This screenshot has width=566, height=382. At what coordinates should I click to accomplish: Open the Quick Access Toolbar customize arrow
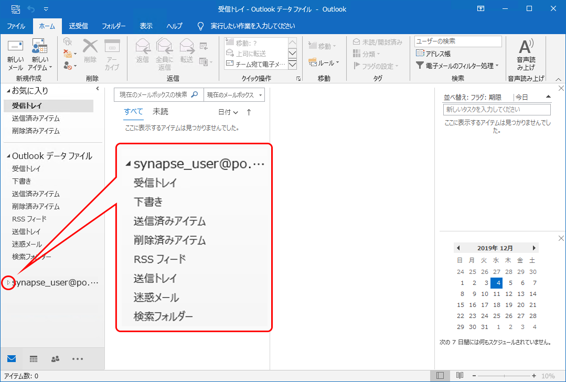(x=46, y=9)
